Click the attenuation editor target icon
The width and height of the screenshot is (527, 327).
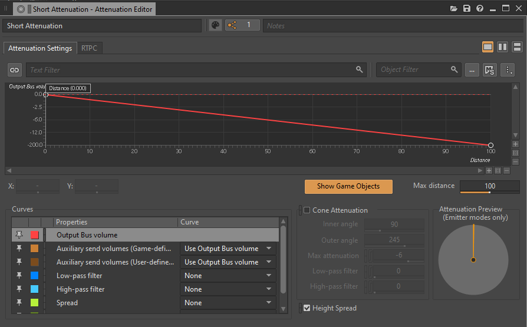point(21,9)
